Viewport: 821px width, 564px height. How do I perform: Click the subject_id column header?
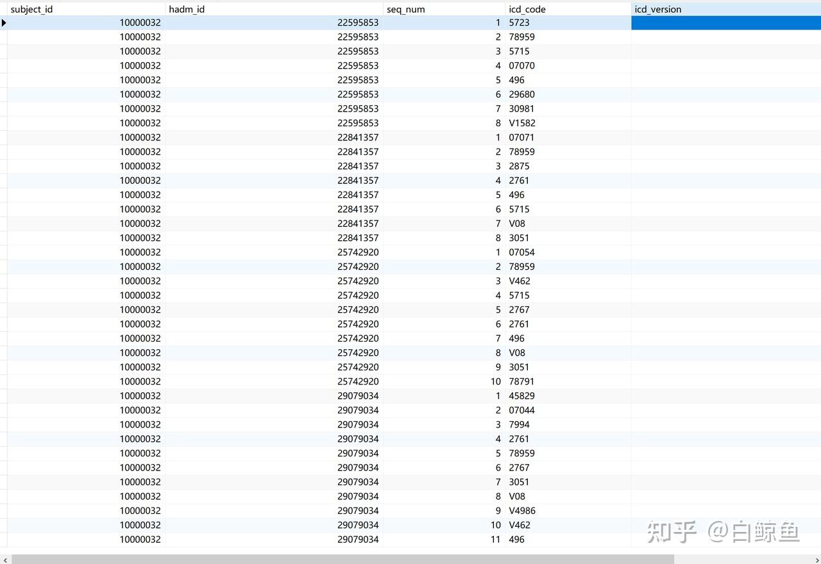click(x=86, y=9)
